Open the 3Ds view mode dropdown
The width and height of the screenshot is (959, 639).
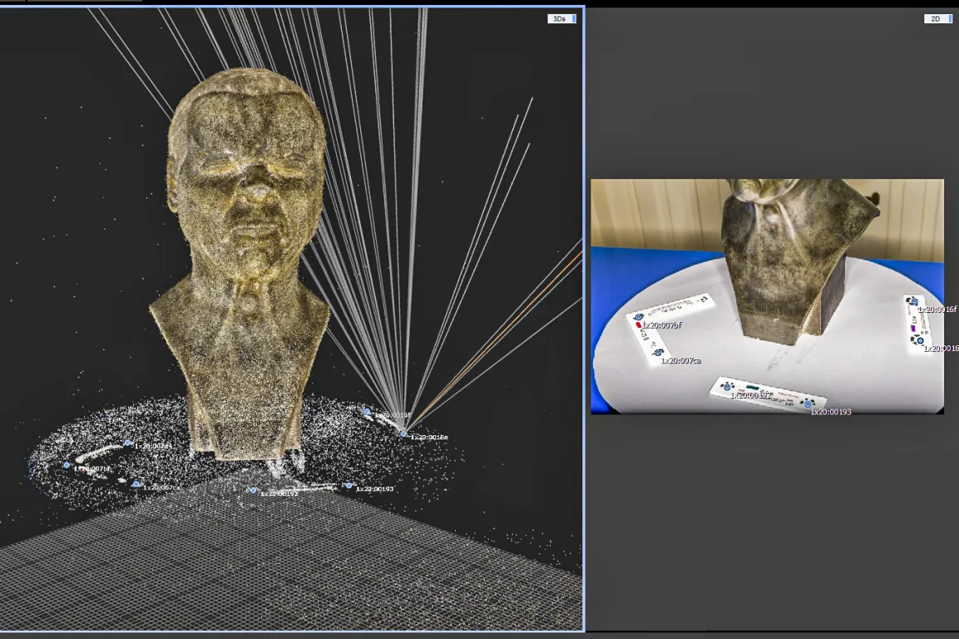coord(561,19)
